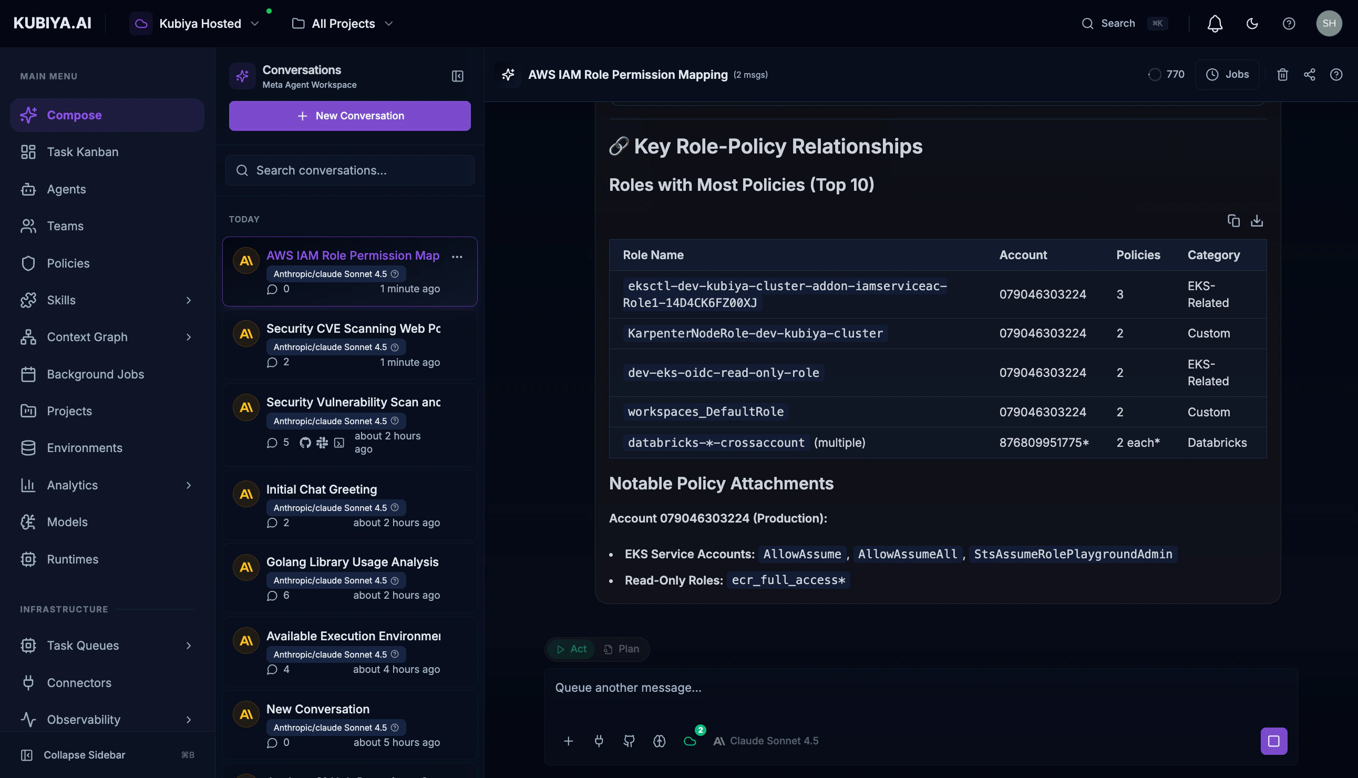Viewport: 1358px width, 778px height.
Task: Click model info icon on Initial Chat Greeting
Action: tap(395, 508)
